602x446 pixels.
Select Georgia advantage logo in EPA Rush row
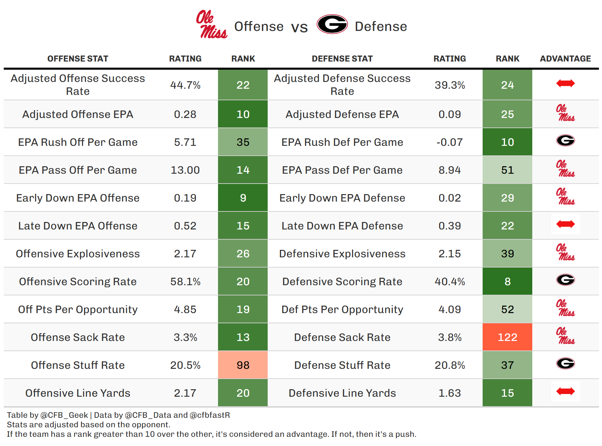tap(565, 140)
